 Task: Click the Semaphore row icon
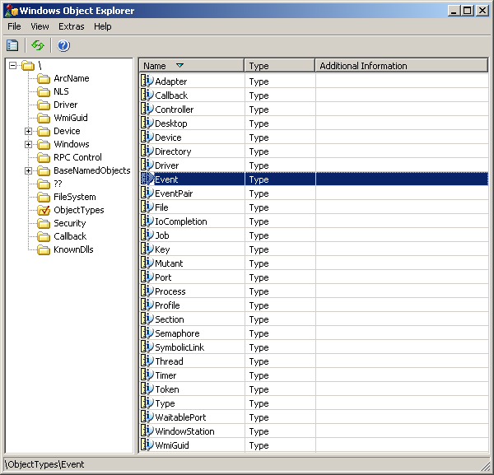pos(147,333)
